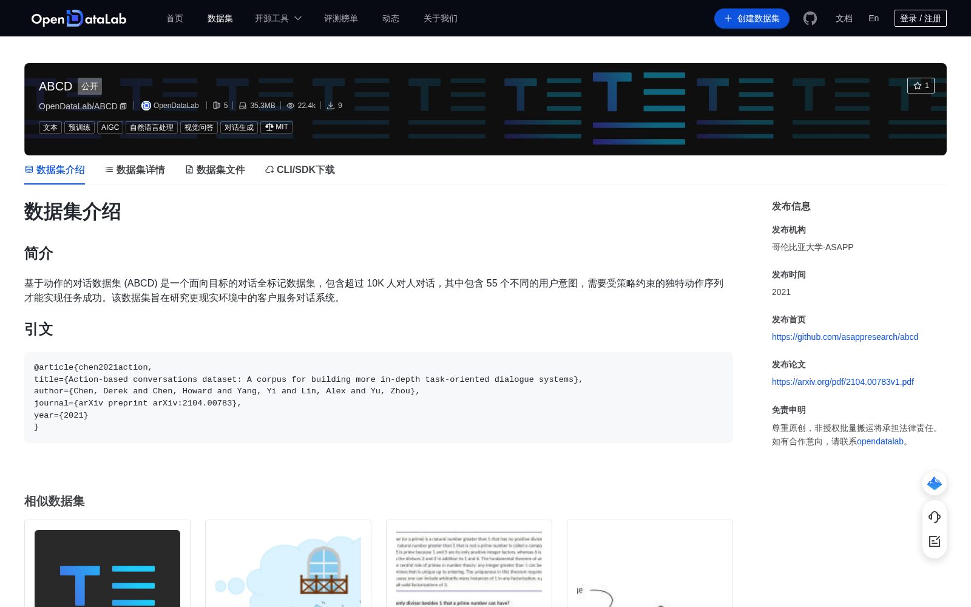Star the ABCD dataset
Image resolution: width=971 pixels, height=607 pixels.
pos(921,86)
